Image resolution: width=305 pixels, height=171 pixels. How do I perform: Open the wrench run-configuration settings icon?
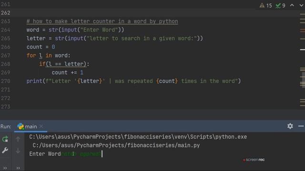click(5, 151)
